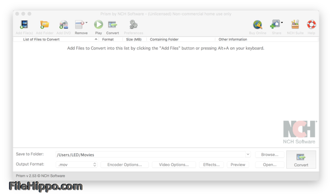This screenshot has height=196, width=332.
Task: Click the Convert icon in the top toolbar
Action: click(x=112, y=24)
